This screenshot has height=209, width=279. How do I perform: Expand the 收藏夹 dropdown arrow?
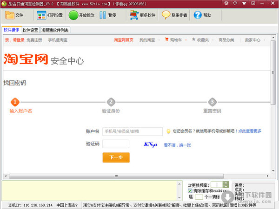point(213,40)
